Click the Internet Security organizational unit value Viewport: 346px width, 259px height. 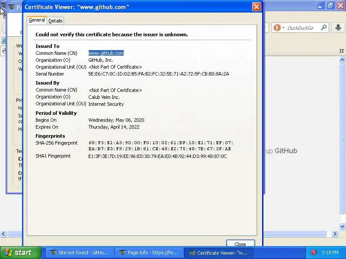tap(106, 104)
